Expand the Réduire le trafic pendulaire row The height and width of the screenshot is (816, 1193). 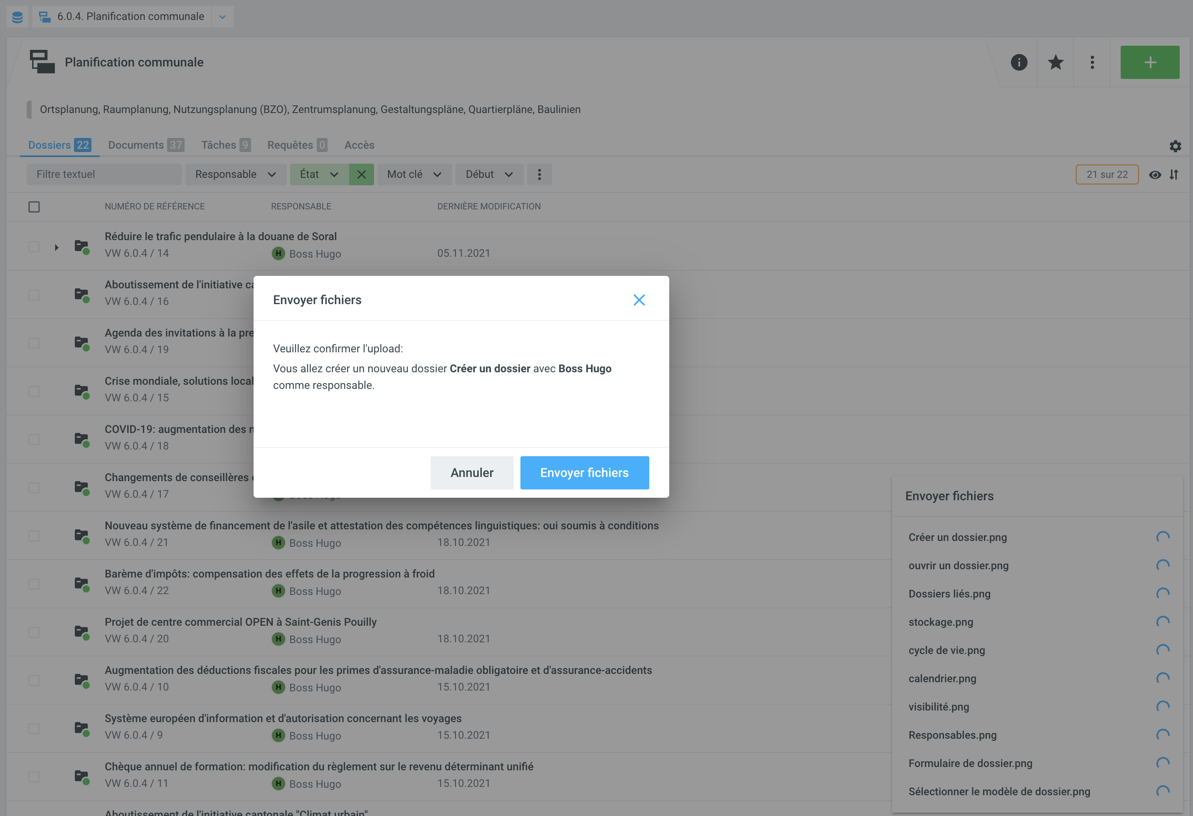click(57, 247)
